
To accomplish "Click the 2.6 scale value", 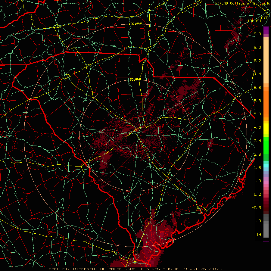I will (257, 154).
